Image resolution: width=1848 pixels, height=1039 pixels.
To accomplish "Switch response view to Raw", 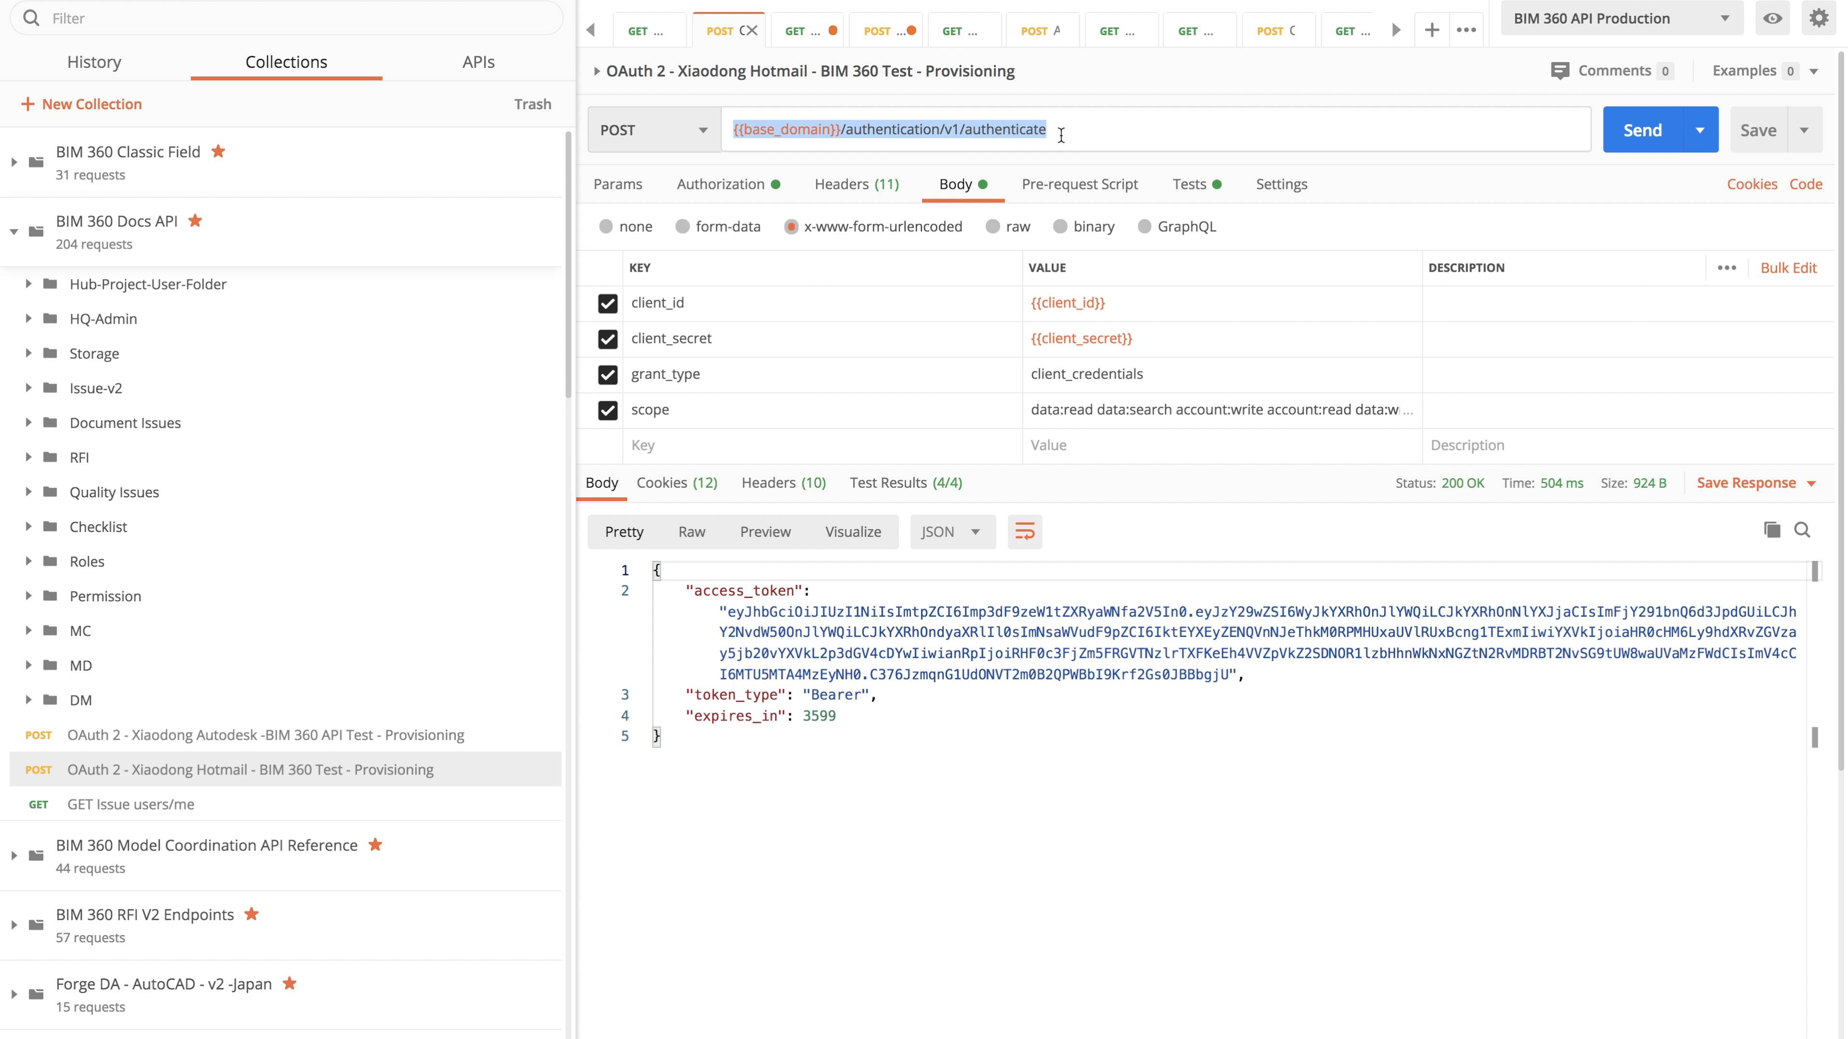I will point(692,532).
